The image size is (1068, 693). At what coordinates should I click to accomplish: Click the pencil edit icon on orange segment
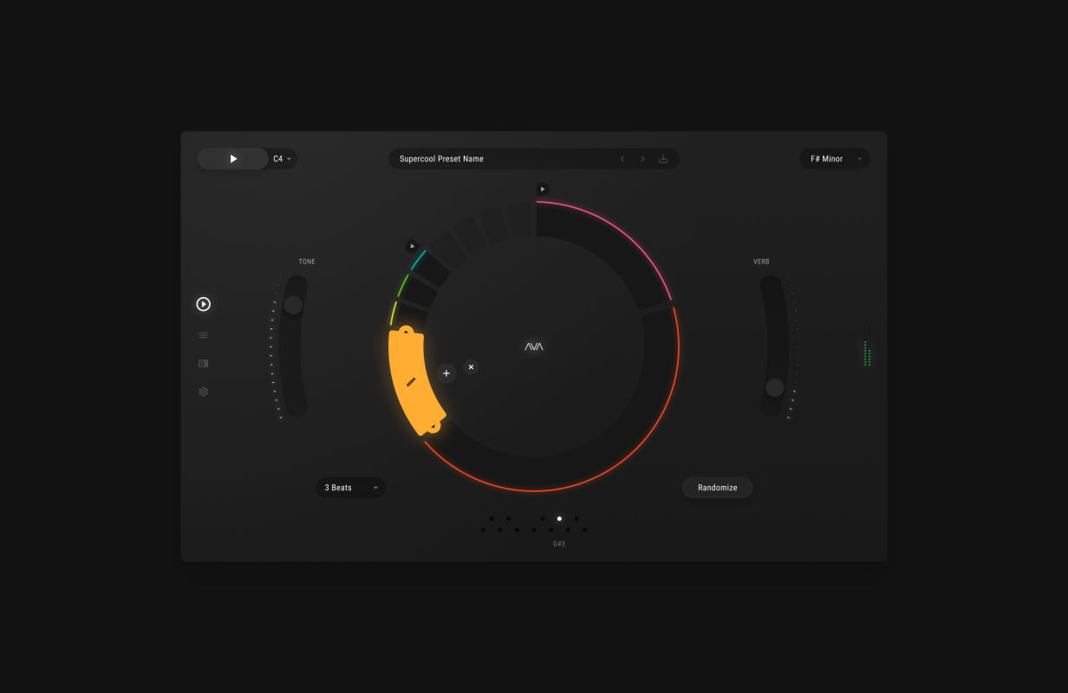coord(411,382)
